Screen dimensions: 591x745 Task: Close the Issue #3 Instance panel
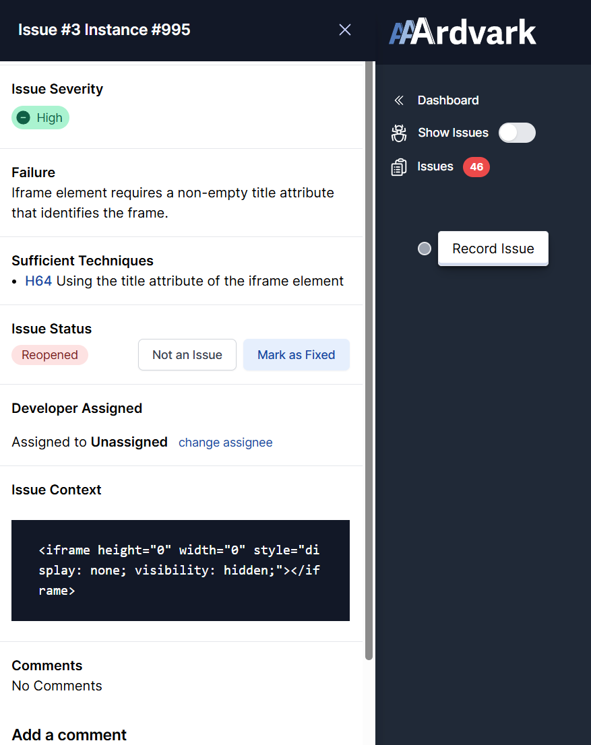[345, 30]
